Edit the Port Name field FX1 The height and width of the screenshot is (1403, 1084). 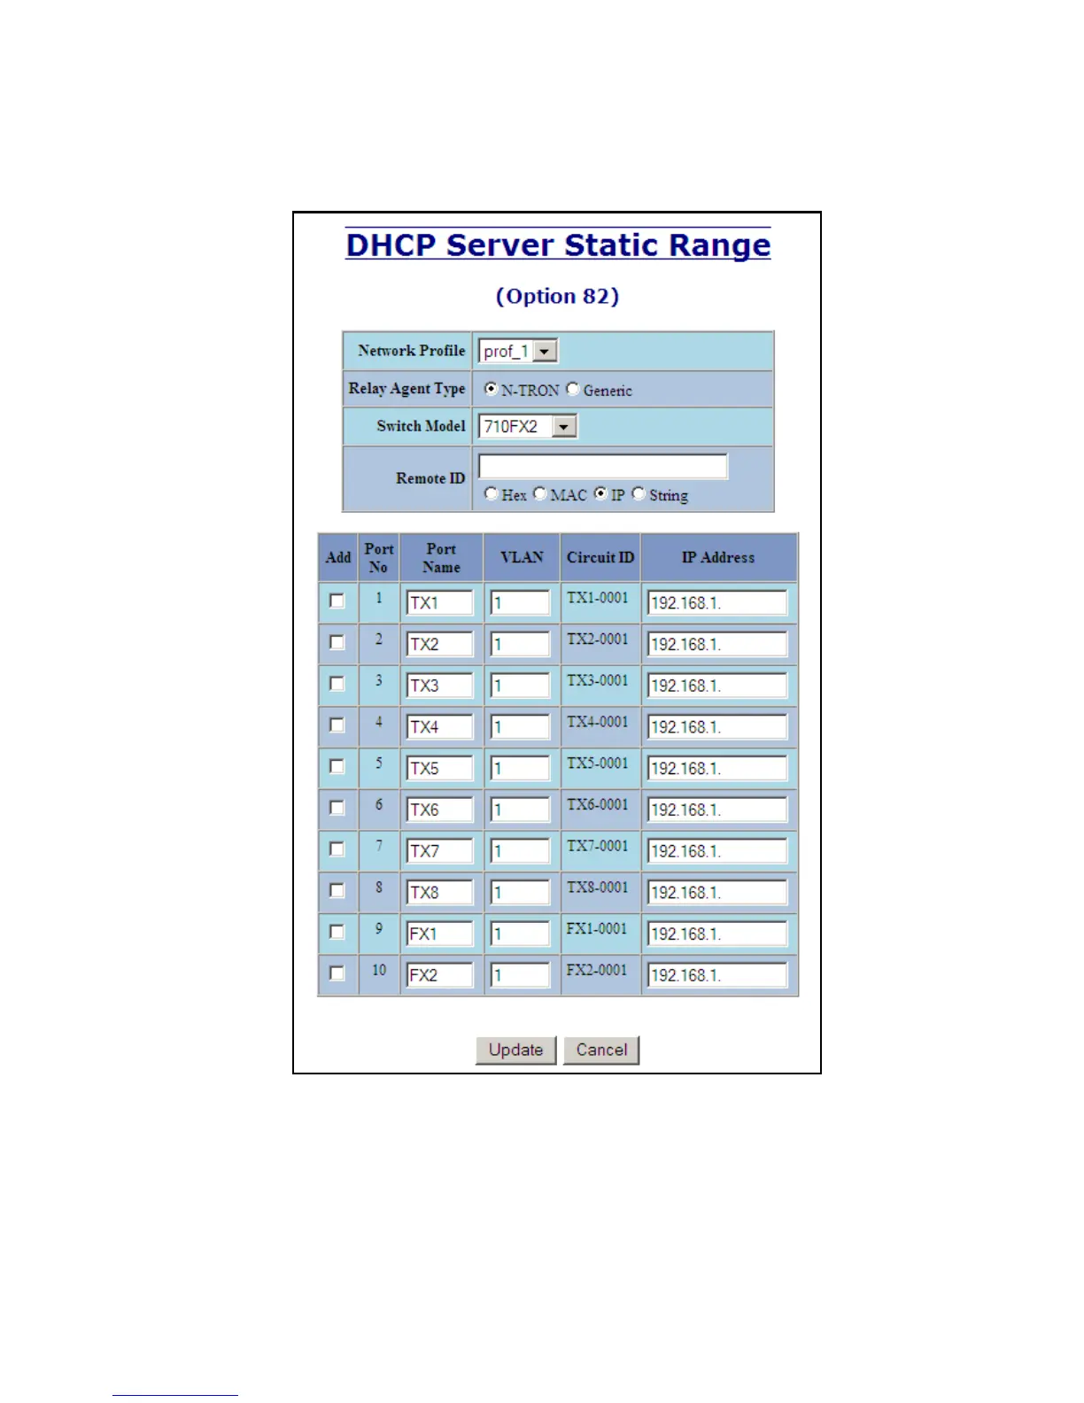[x=440, y=934]
